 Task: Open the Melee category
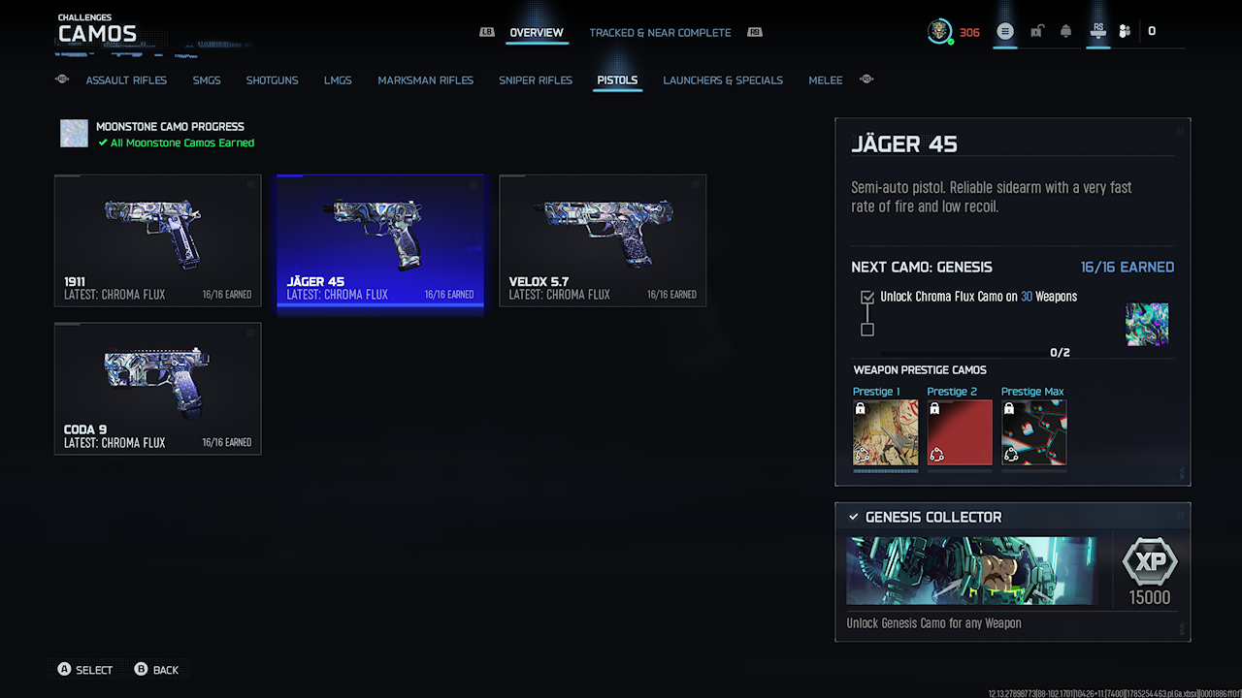pos(826,80)
